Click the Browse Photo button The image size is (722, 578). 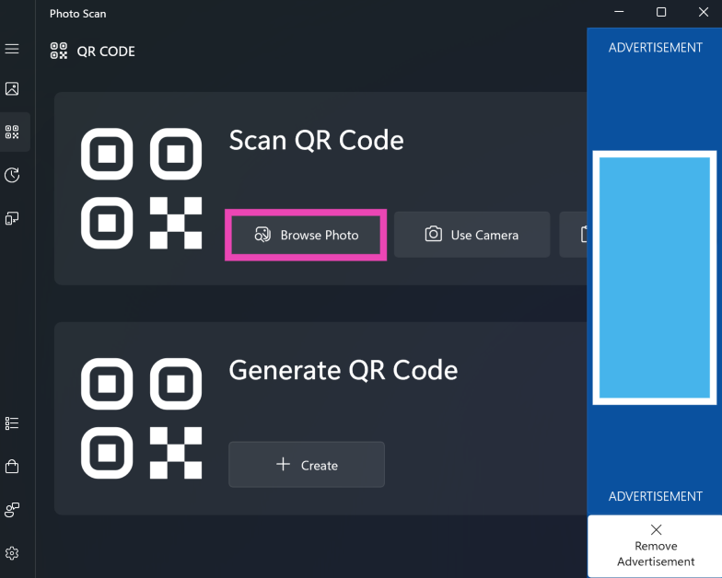point(306,235)
